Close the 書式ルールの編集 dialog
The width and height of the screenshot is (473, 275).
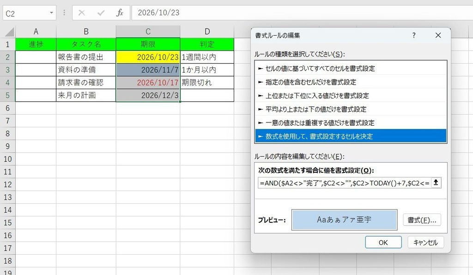coord(438,35)
